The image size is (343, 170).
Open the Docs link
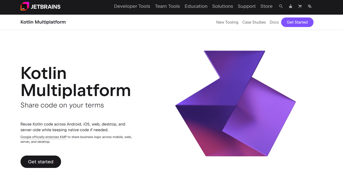pyautogui.click(x=274, y=22)
